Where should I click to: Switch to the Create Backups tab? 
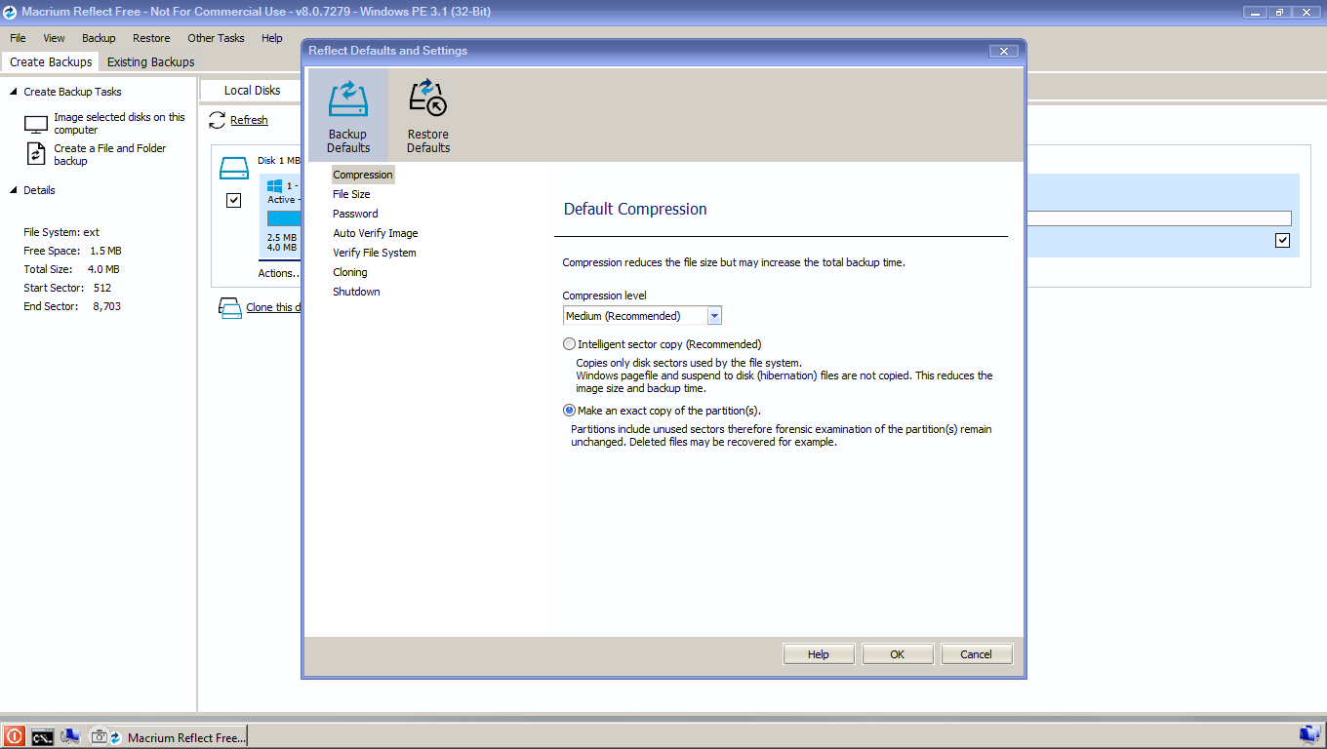tap(51, 61)
